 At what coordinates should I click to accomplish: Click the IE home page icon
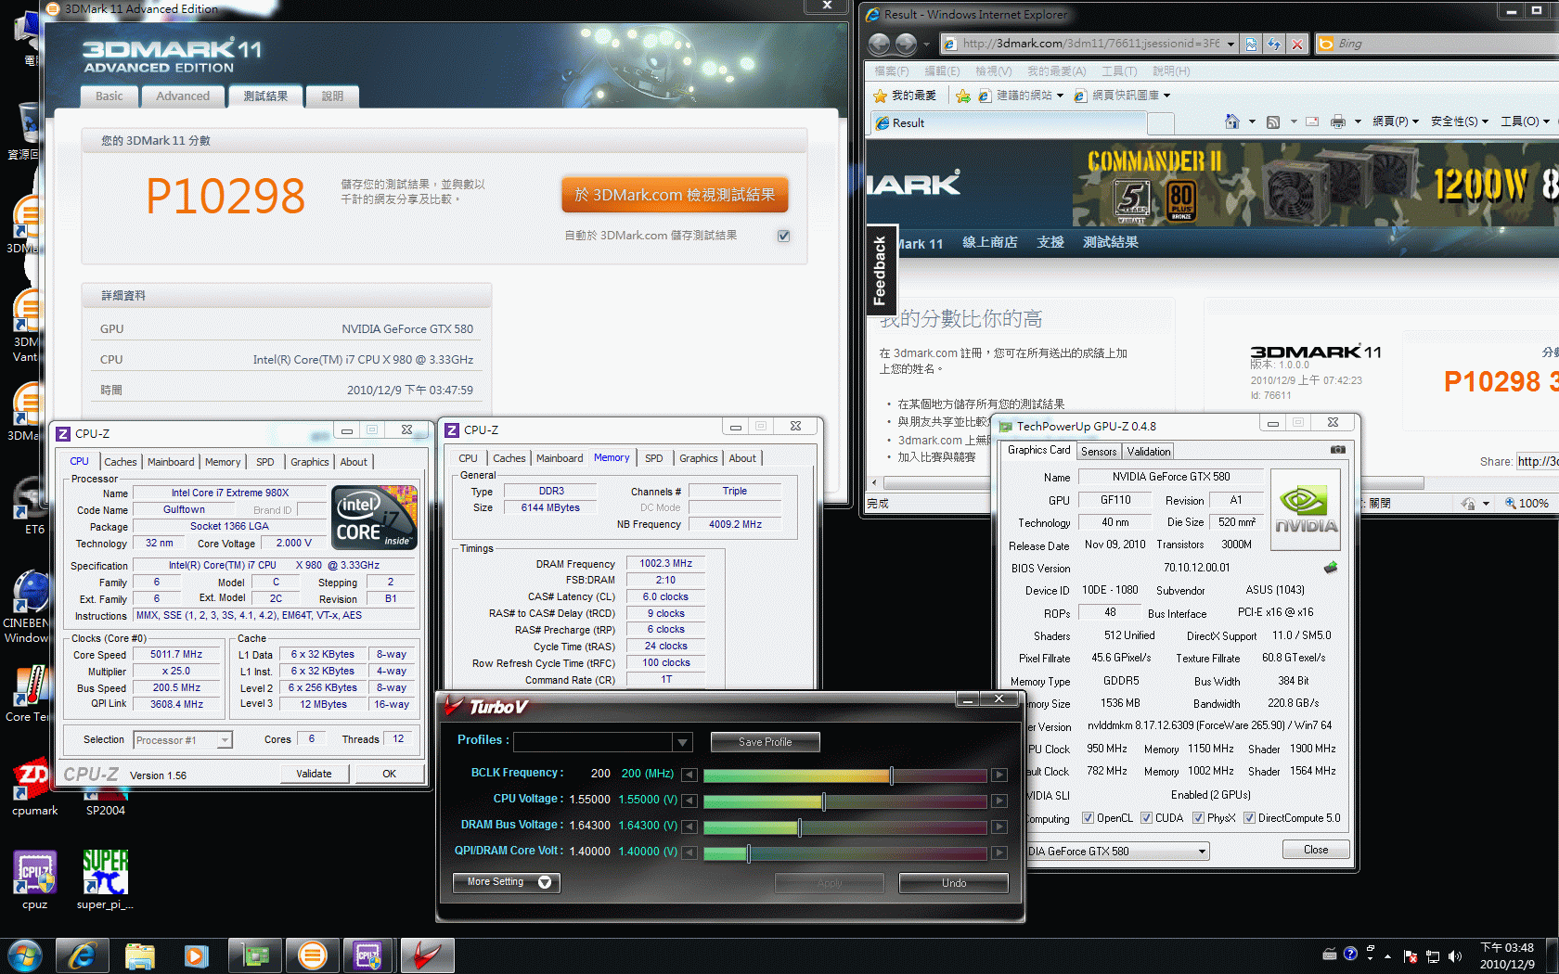click(1232, 122)
